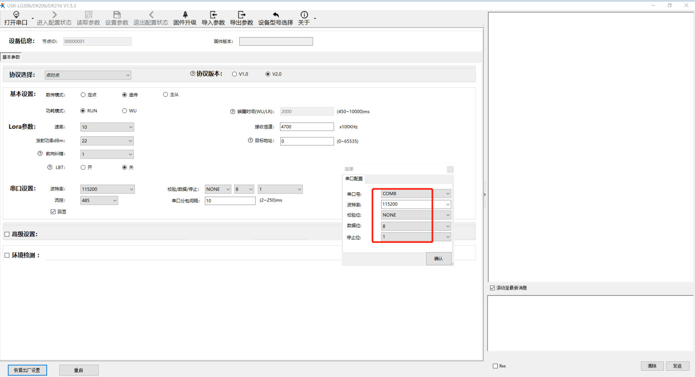Select the V1.0 protocol version radio

click(x=234, y=74)
